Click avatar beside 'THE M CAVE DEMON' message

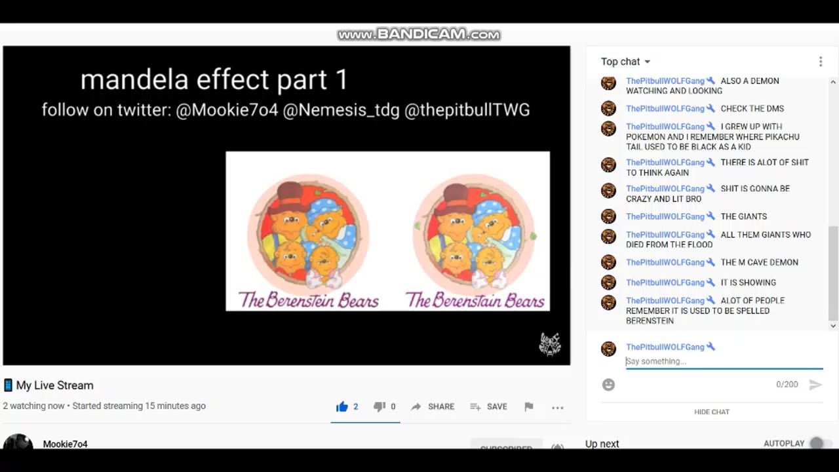coord(608,262)
